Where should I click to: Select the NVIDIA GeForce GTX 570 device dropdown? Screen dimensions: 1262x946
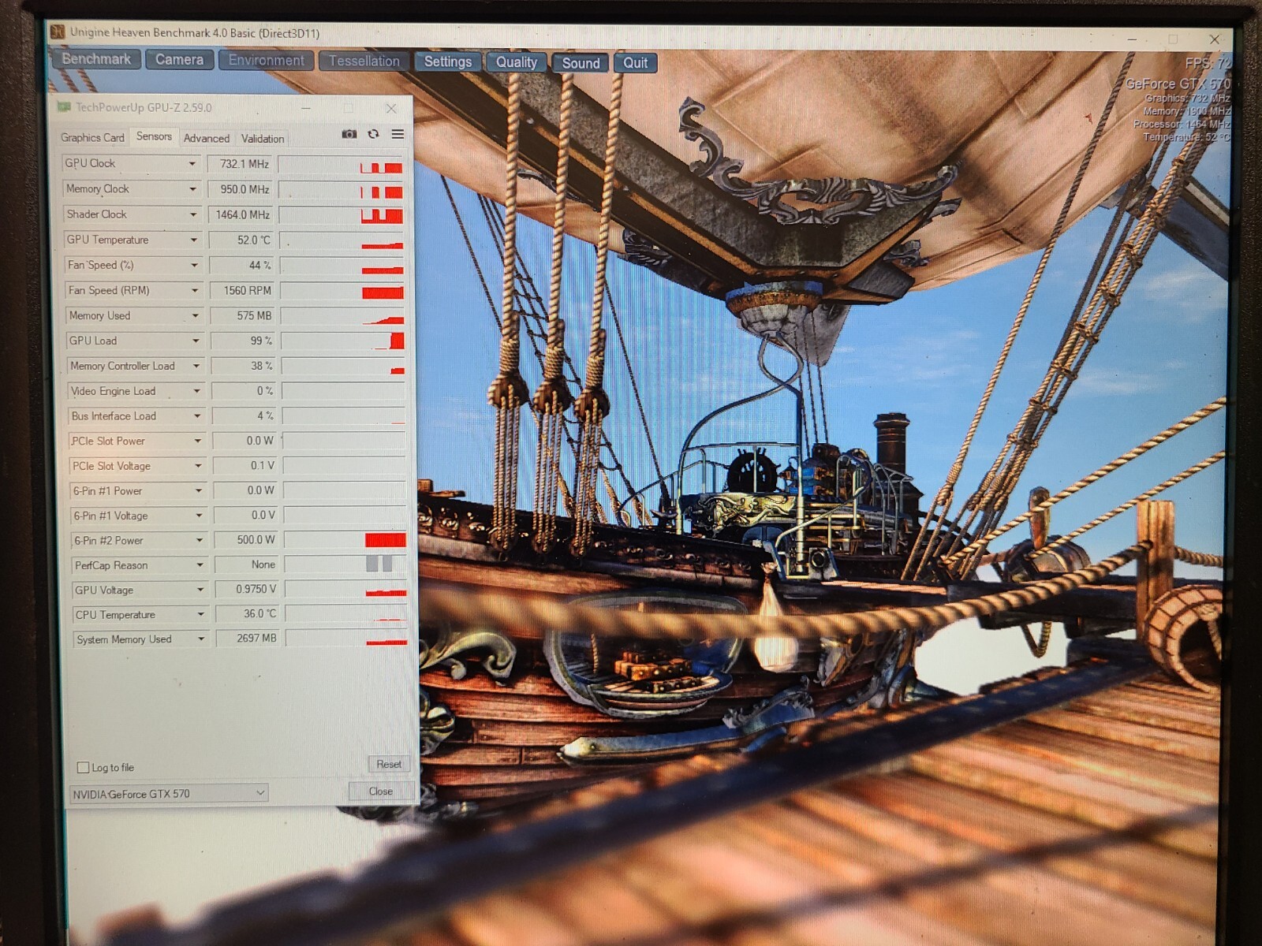click(x=169, y=793)
